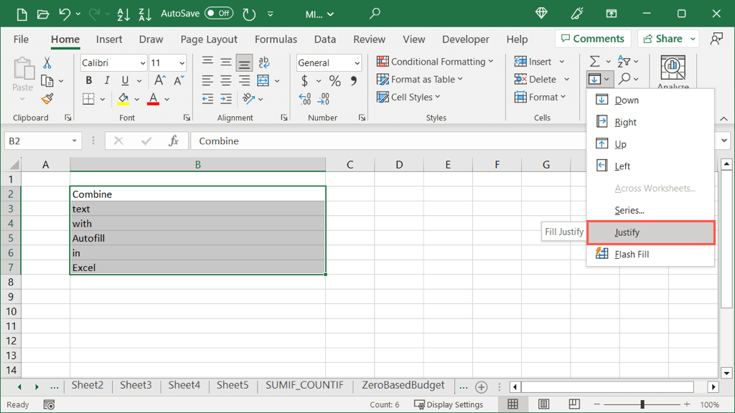Click the Format Painter brush icon

point(47,99)
